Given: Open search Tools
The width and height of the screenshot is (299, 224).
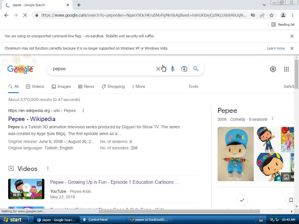Looking at the screenshot, I should pyautogui.click(x=193, y=86).
